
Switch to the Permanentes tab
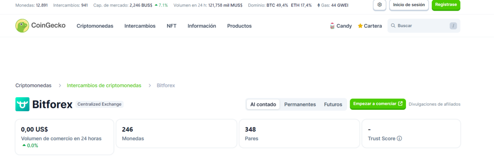(x=300, y=104)
